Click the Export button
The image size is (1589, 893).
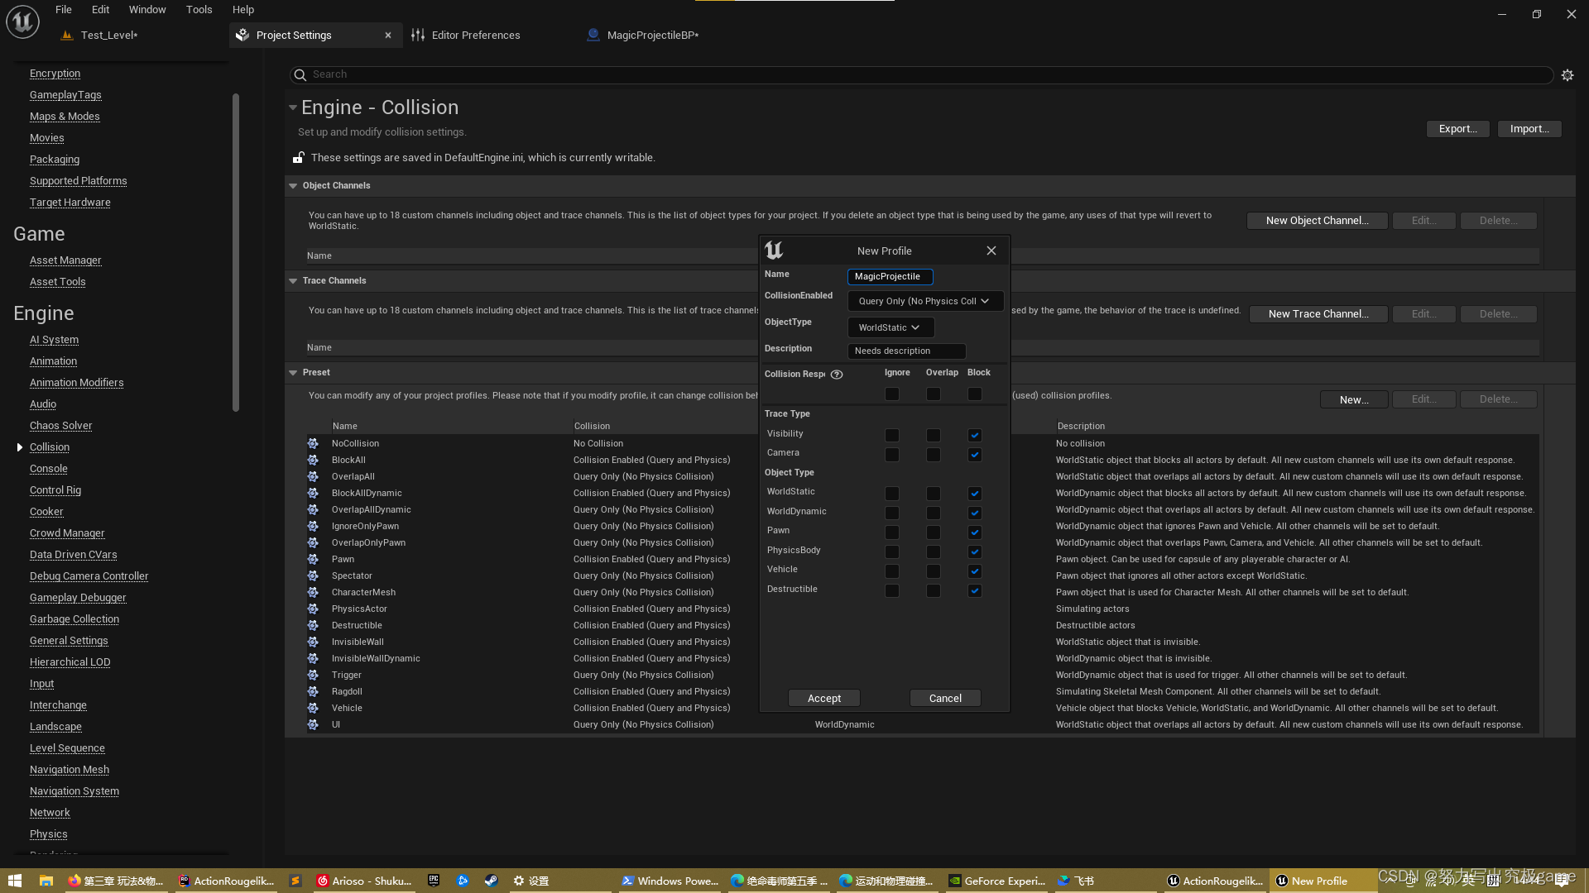[1457, 129]
